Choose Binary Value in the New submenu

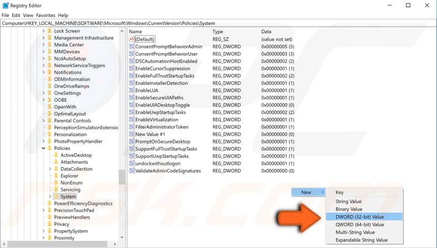(x=365, y=209)
